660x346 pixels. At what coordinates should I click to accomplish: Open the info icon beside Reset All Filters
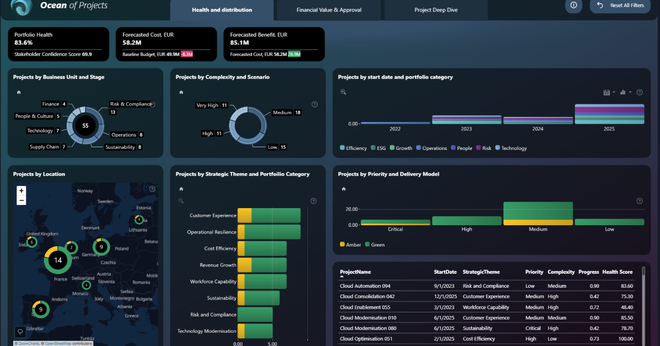(x=574, y=5)
